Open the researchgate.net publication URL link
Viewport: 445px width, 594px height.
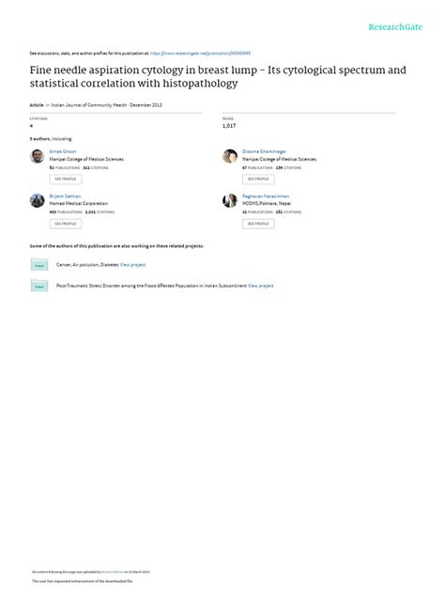coord(200,54)
